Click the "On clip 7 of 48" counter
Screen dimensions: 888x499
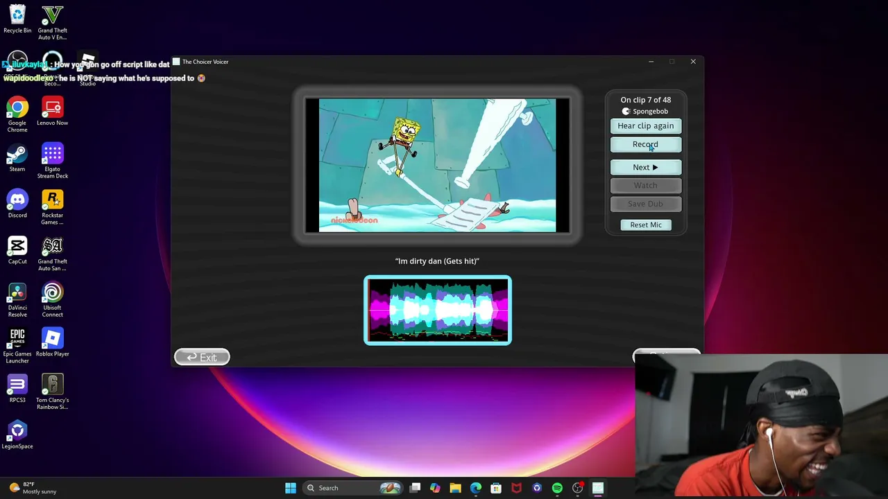click(645, 100)
